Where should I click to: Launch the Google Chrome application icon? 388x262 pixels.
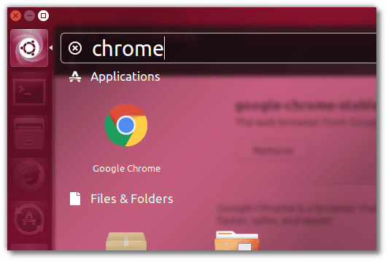pos(126,125)
